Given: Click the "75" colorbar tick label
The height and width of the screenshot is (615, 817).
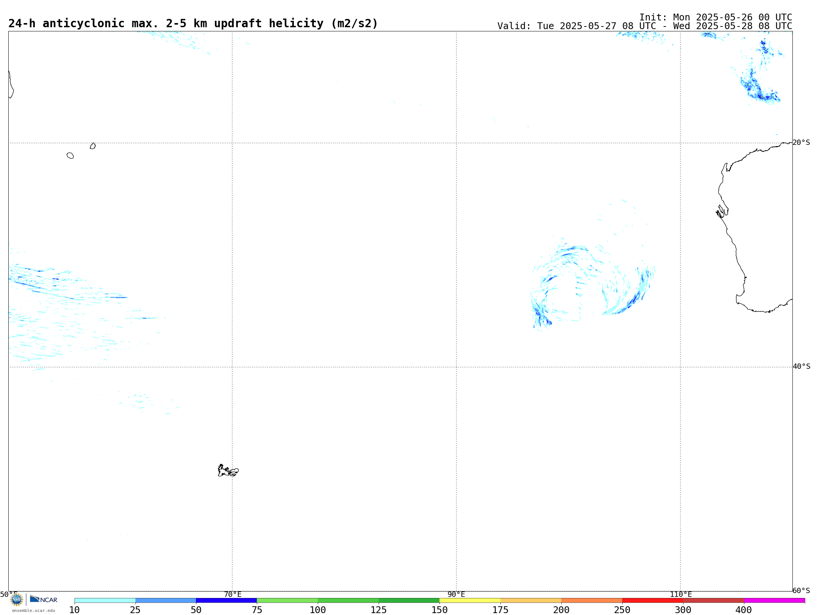Looking at the screenshot, I should coord(257,610).
